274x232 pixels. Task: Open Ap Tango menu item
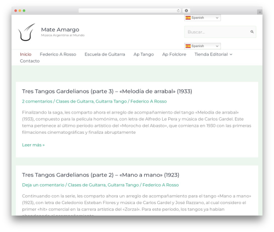click(x=144, y=54)
